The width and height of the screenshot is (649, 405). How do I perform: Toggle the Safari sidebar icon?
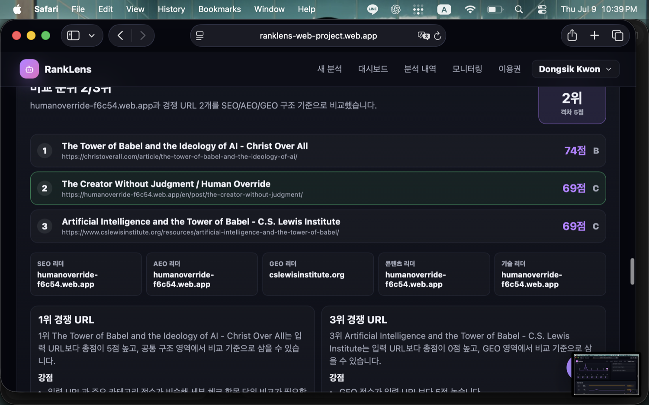(x=73, y=35)
